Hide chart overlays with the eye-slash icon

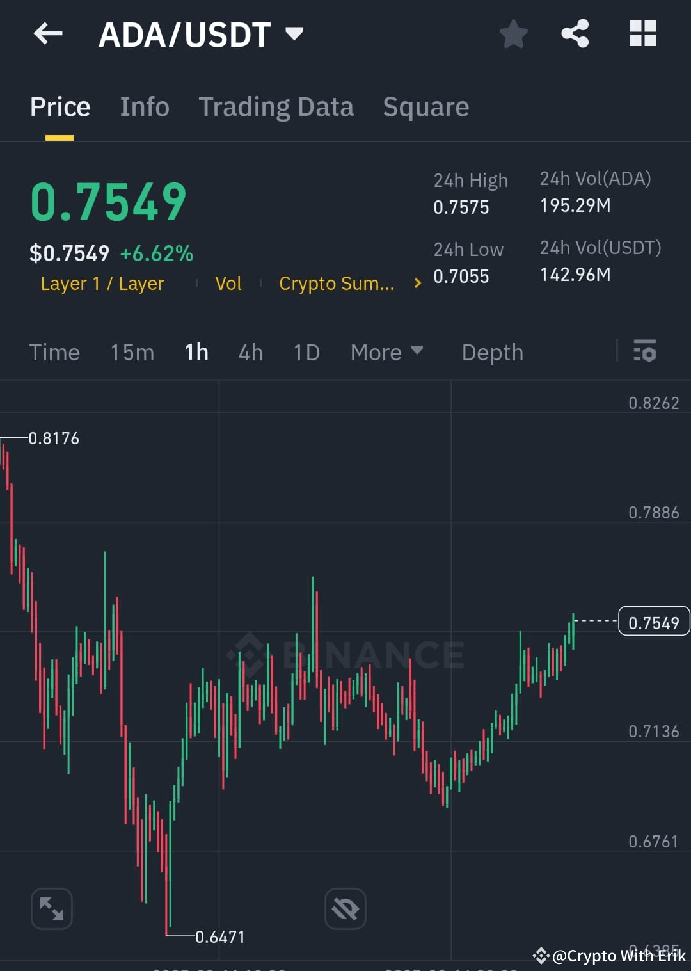pyautogui.click(x=345, y=908)
